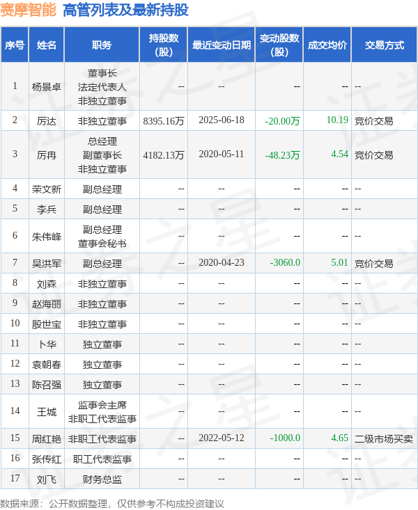Click the average price 5.01
Viewport: 418px width, 510px height.
pos(339,262)
